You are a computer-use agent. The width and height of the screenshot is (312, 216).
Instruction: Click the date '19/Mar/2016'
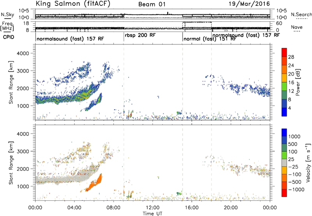click(x=249, y=4)
